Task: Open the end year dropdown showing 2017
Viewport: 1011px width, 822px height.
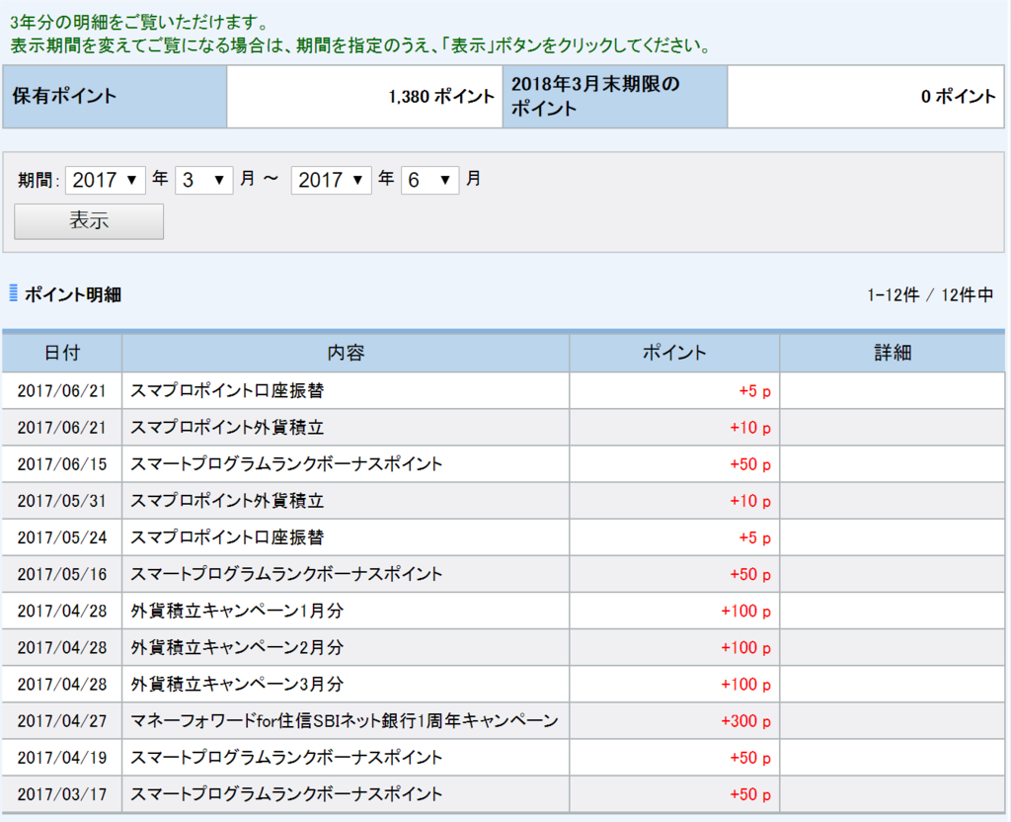Action: coord(331,180)
